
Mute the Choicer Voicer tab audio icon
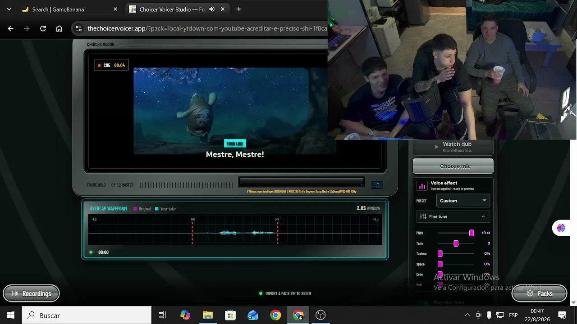click(212, 9)
